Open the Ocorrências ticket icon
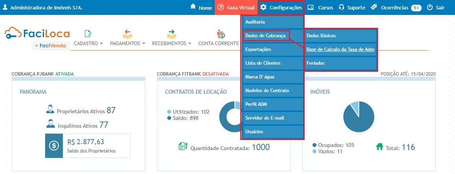Viewport: 455px width, 174px height. 374,7
